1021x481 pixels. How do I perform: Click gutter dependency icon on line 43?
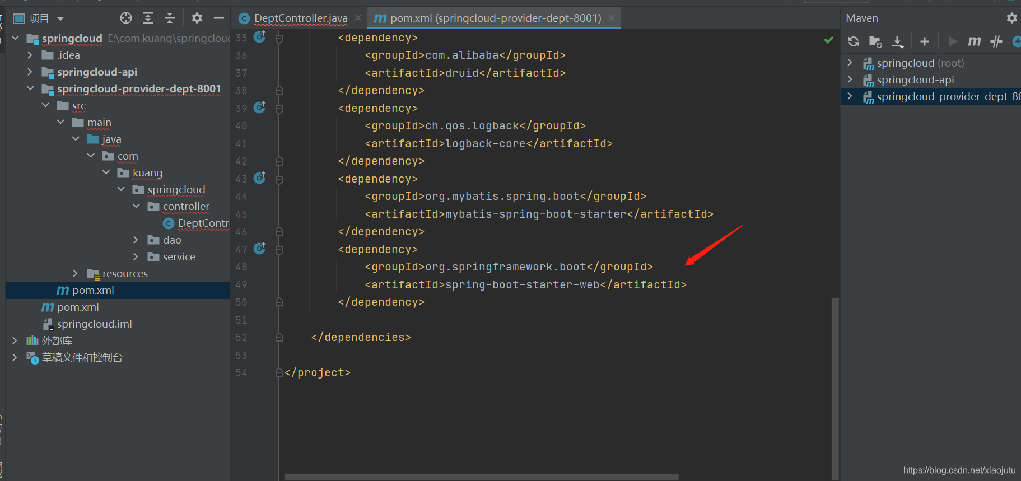[x=260, y=178]
